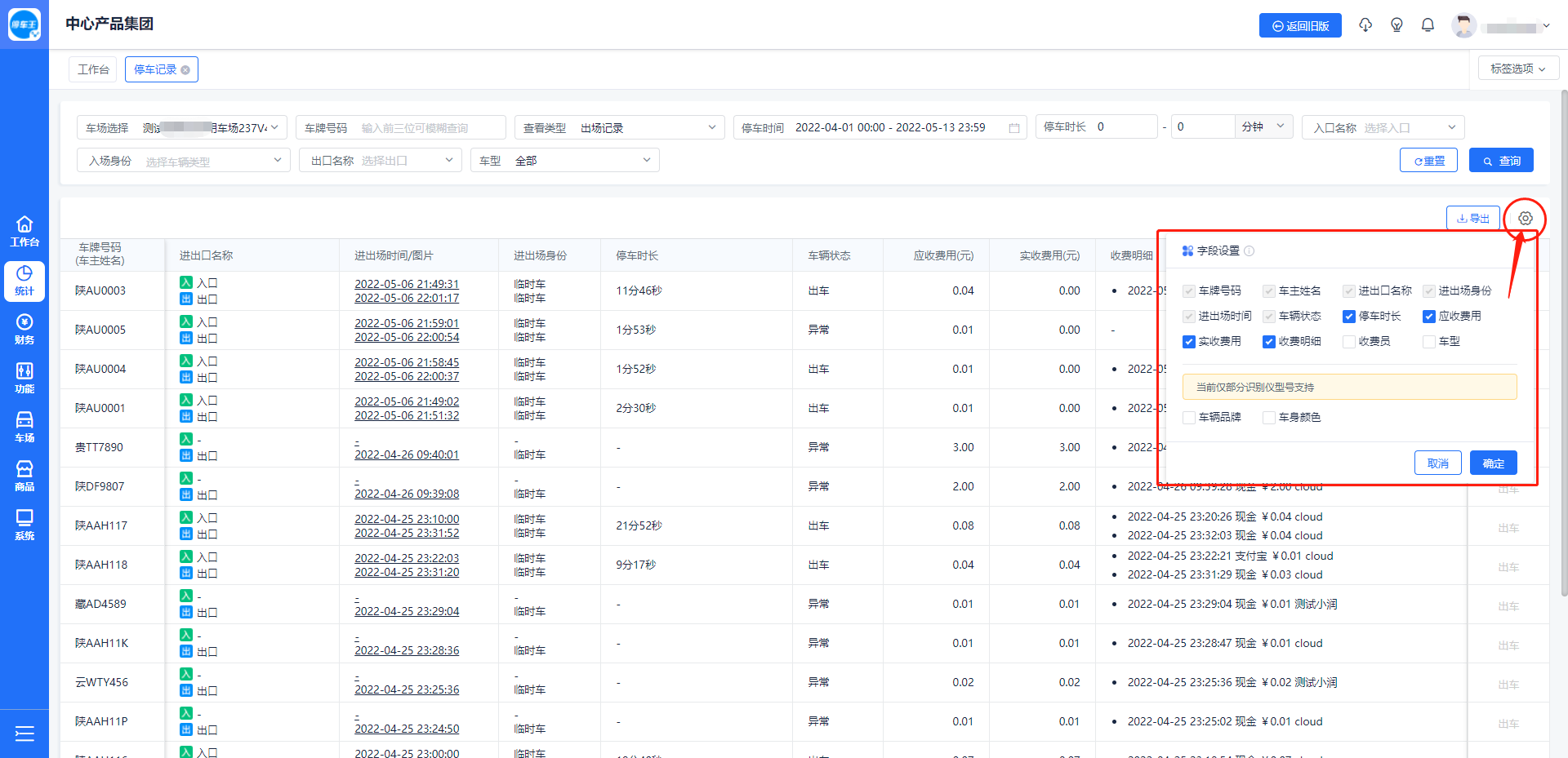
Task: Open the 商品 store sidebar icon
Action: (24, 476)
